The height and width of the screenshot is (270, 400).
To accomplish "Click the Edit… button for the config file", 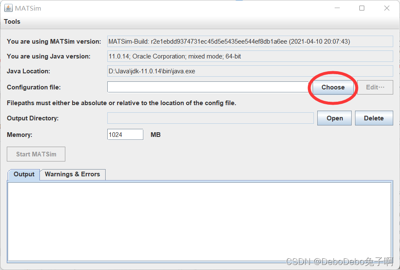I will [375, 87].
